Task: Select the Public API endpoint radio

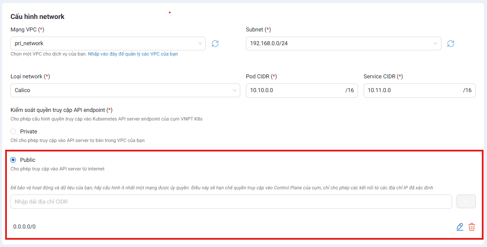Action: (13, 160)
